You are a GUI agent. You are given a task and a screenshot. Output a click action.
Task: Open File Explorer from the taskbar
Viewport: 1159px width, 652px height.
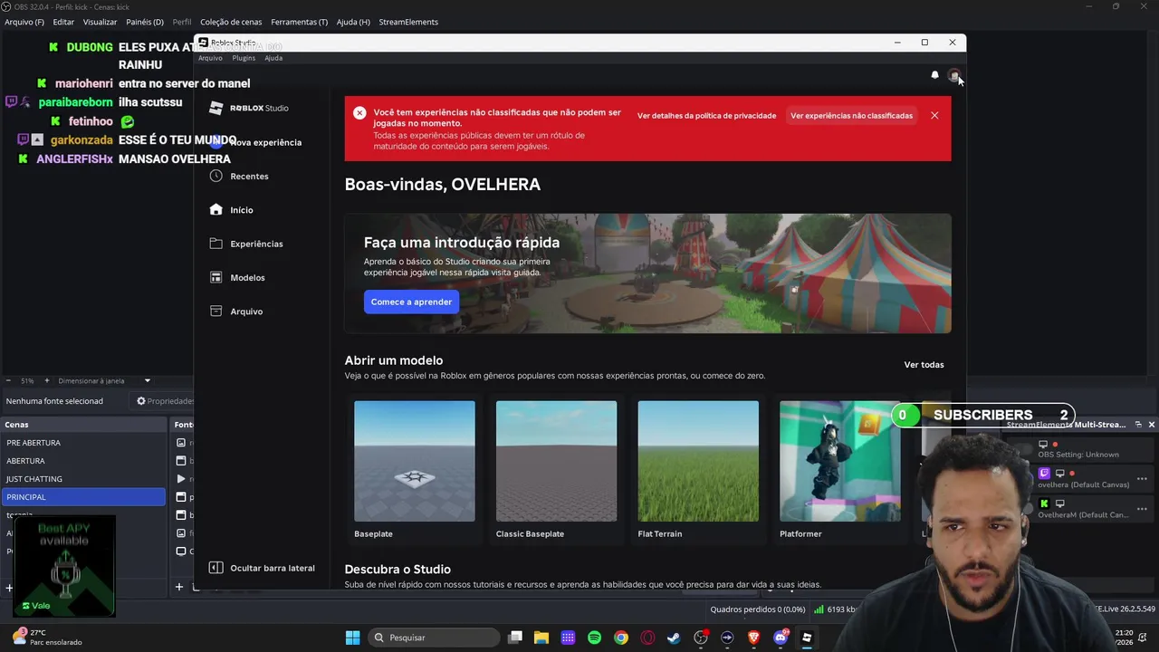(541, 638)
